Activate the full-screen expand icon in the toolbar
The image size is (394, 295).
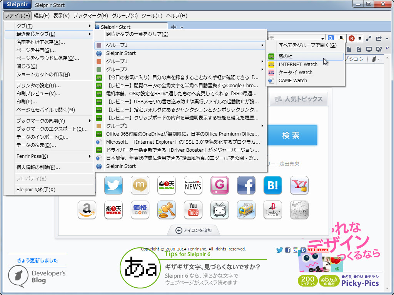(x=368, y=38)
